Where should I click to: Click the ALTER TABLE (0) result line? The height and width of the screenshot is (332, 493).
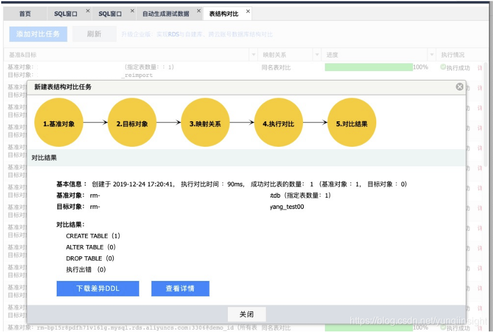91,247
